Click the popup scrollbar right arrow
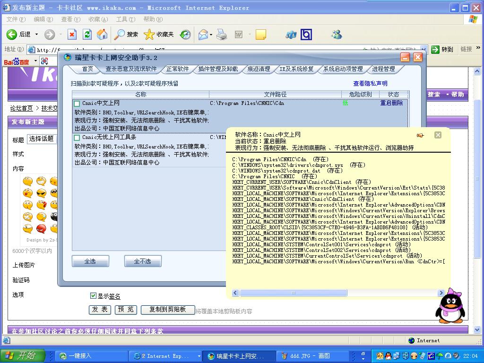 tap(441, 293)
